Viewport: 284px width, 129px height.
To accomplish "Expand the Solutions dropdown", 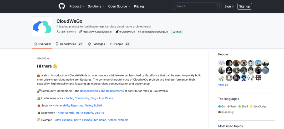I will pos(96,6).
